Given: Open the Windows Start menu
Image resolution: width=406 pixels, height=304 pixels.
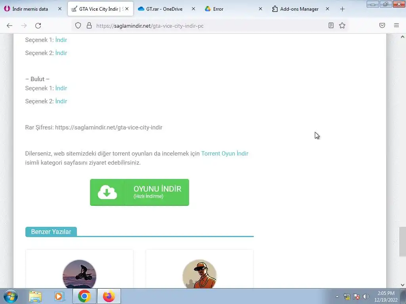Looking at the screenshot, I should coord(11,296).
